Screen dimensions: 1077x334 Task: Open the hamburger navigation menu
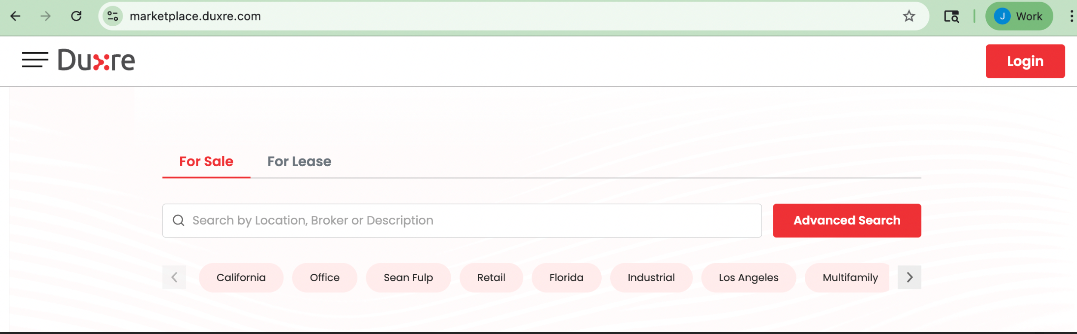(x=35, y=60)
